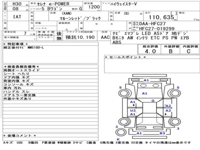This screenshot has height=150, width=200.
Task: Click the mileage value "110,635"
Action: point(161,17)
